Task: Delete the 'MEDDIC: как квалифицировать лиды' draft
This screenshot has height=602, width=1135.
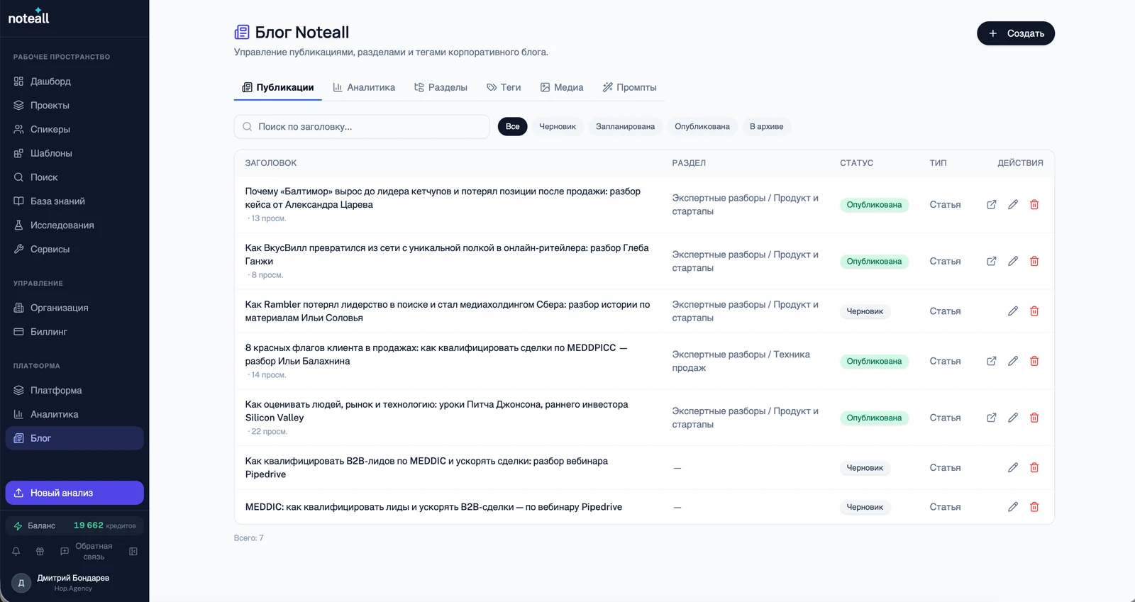Action: tap(1034, 508)
